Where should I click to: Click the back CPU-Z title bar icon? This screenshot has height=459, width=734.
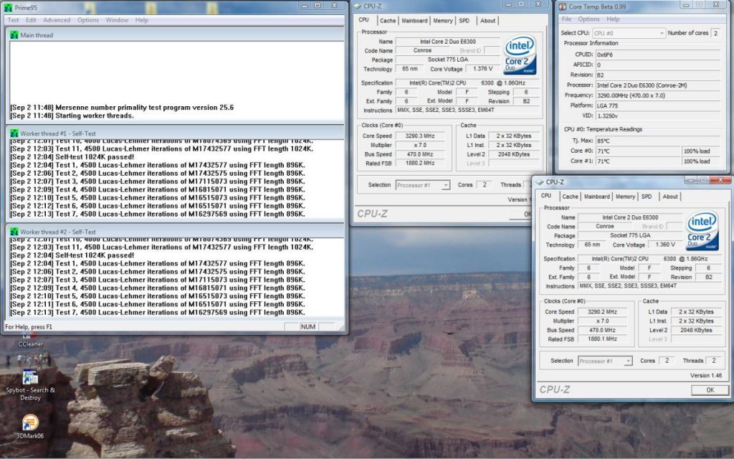(358, 6)
